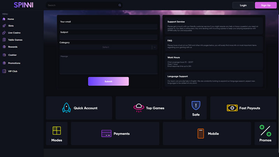Click the Promos percent icon
This screenshot has height=157, width=279.
click(265, 130)
